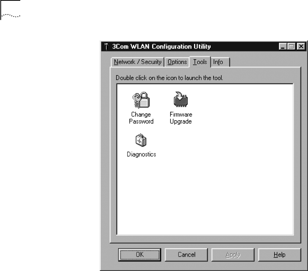Switch to the Network / Security tab
Screen dimensions: 308x271
[137, 62]
